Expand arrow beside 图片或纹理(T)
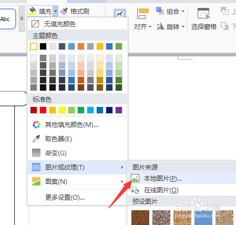Image resolution: width=236 pixels, height=225 pixels. pos(122,168)
